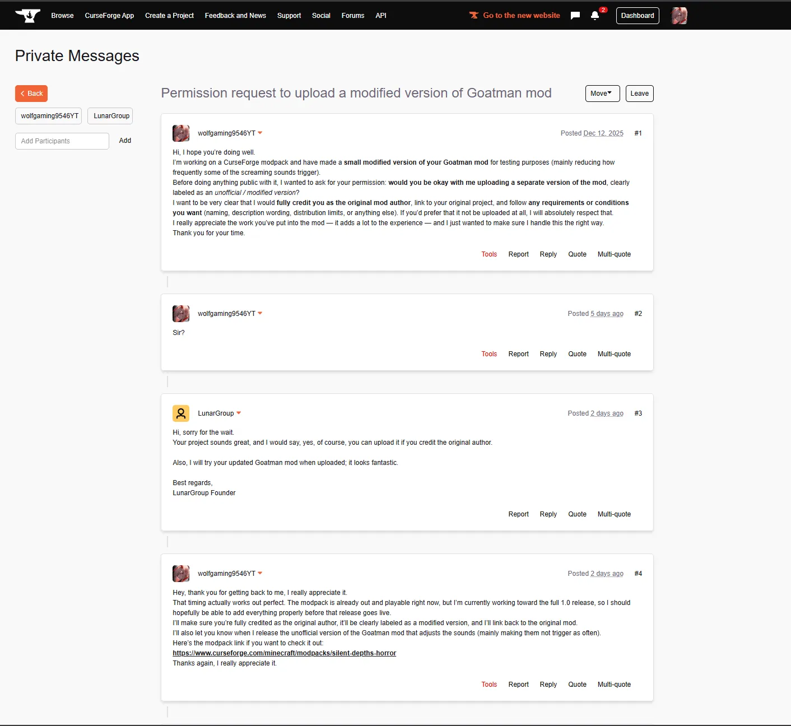The width and height of the screenshot is (791, 726).
Task: Click LunarGroup avatar on post #3
Action: click(x=181, y=413)
